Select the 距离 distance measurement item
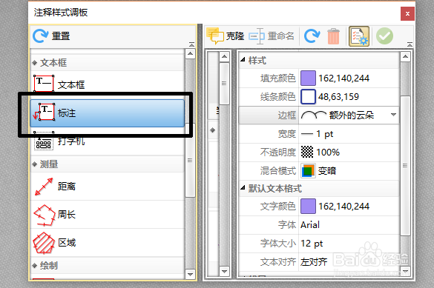The width and height of the screenshot is (434, 288). pos(107,187)
